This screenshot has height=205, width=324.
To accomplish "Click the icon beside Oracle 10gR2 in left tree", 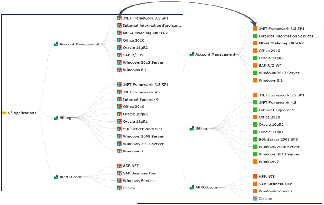I will coord(119,114).
